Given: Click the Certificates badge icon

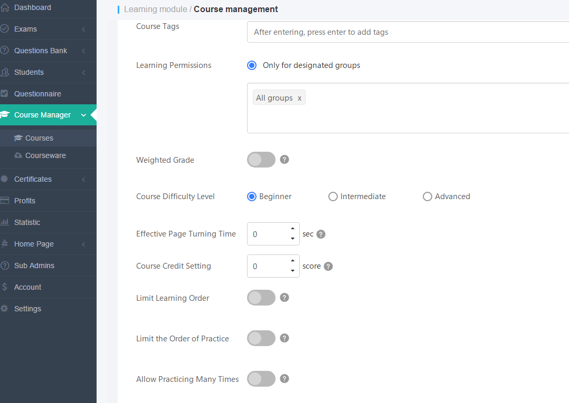Looking at the screenshot, I should point(4,179).
